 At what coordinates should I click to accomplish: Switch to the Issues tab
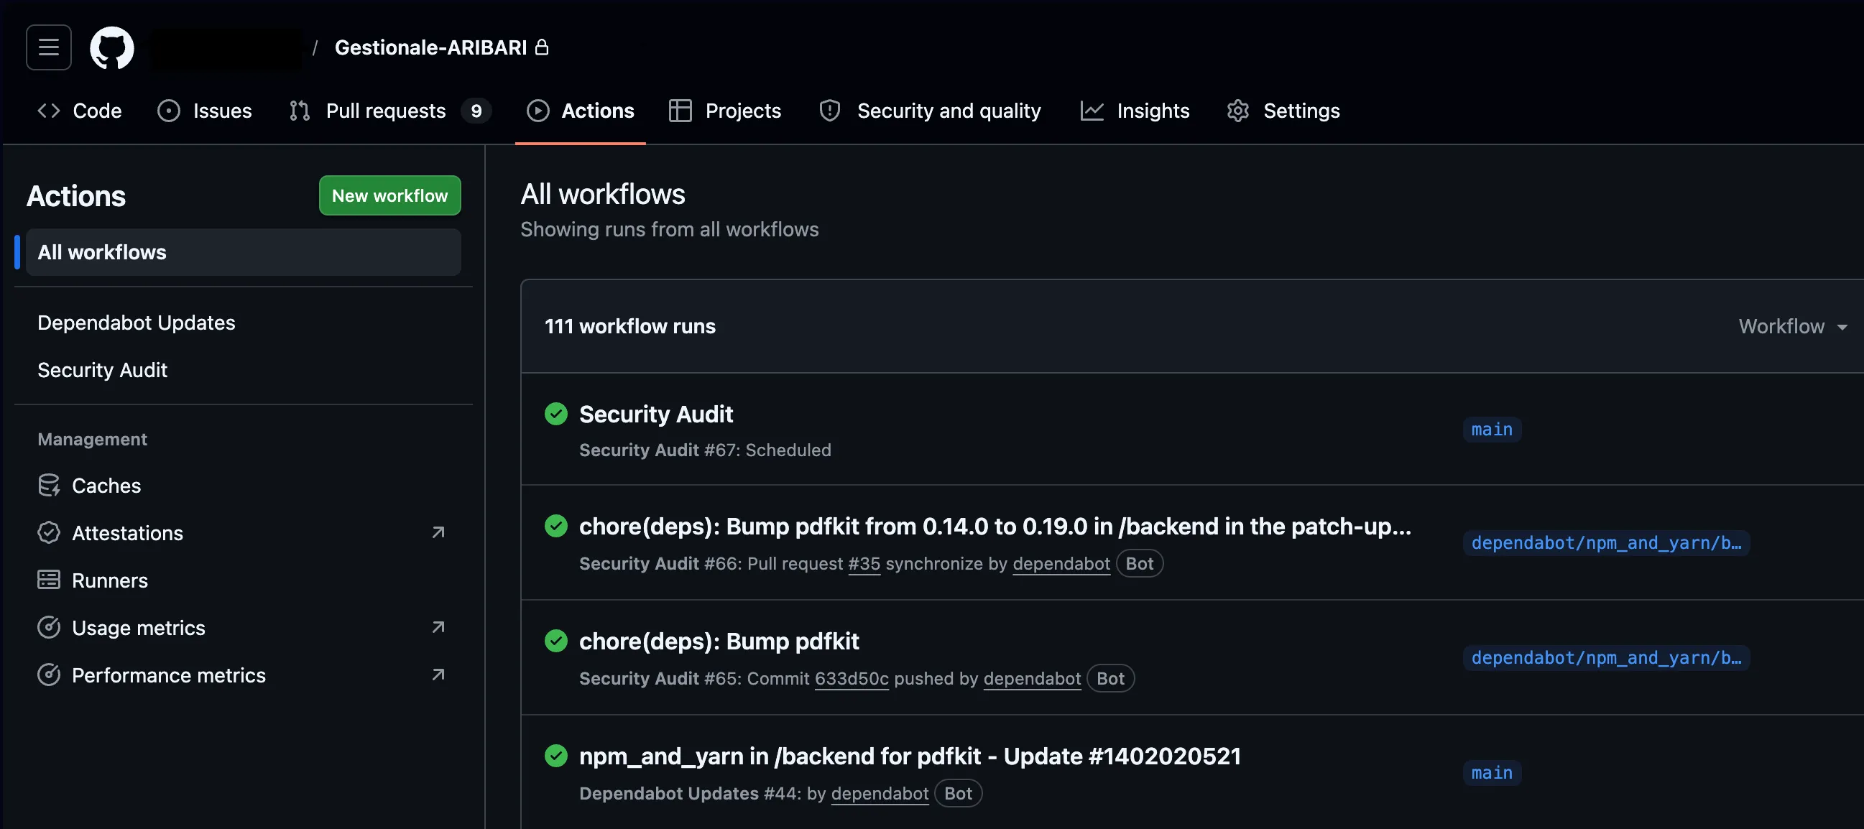coord(205,111)
